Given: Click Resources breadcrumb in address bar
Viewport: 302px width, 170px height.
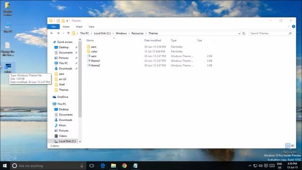Looking at the screenshot, I should coord(137,34).
